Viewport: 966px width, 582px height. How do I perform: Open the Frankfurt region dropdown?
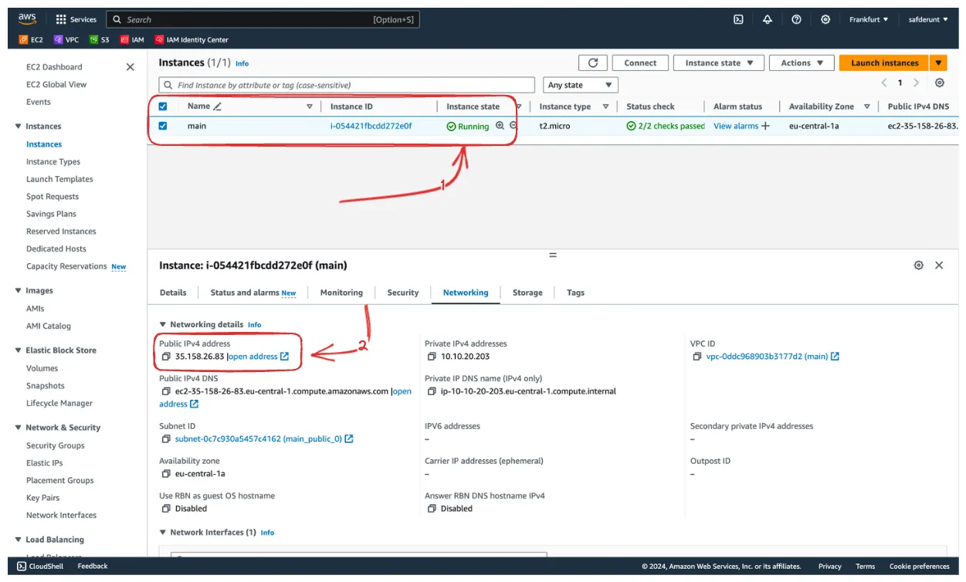click(869, 19)
